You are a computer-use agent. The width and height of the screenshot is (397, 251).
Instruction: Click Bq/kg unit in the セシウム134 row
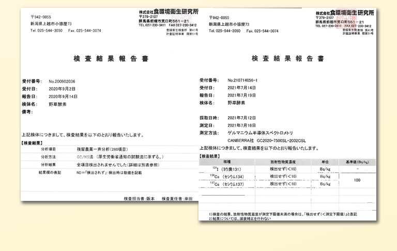(x=325, y=177)
